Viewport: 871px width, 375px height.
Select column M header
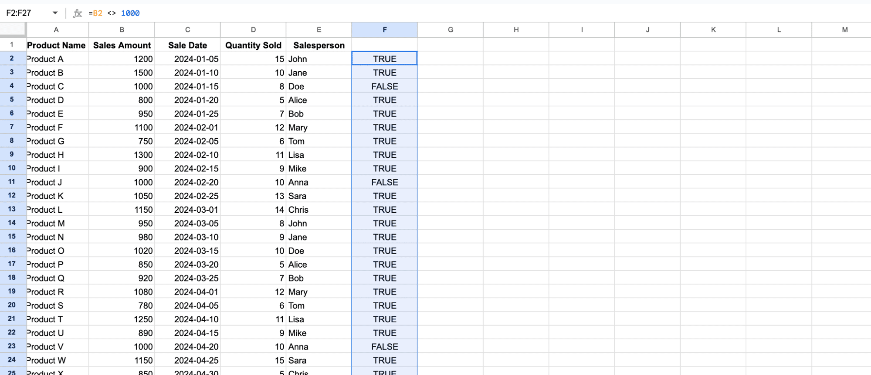point(841,30)
